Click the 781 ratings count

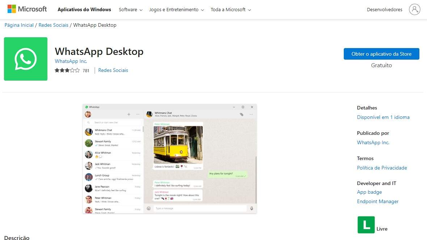(86, 71)
